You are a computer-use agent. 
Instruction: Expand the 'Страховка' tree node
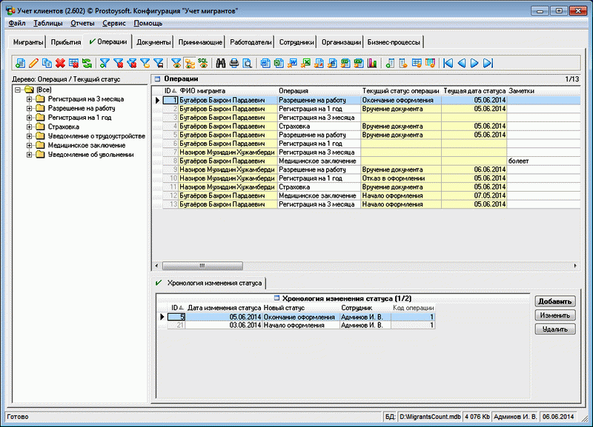coord(29,127)
